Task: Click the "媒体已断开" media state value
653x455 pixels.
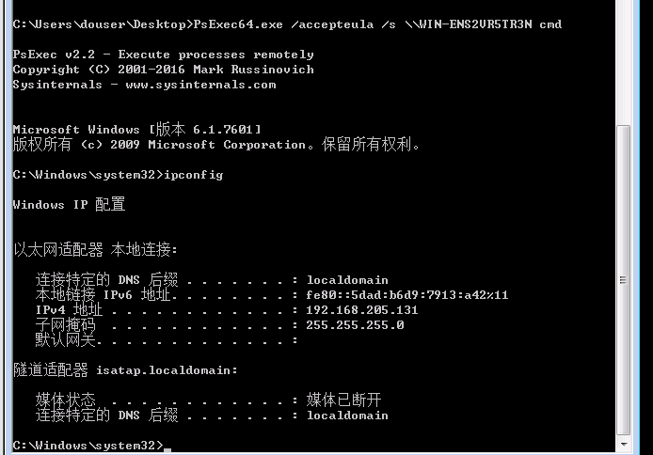Action: pos(344,400)
